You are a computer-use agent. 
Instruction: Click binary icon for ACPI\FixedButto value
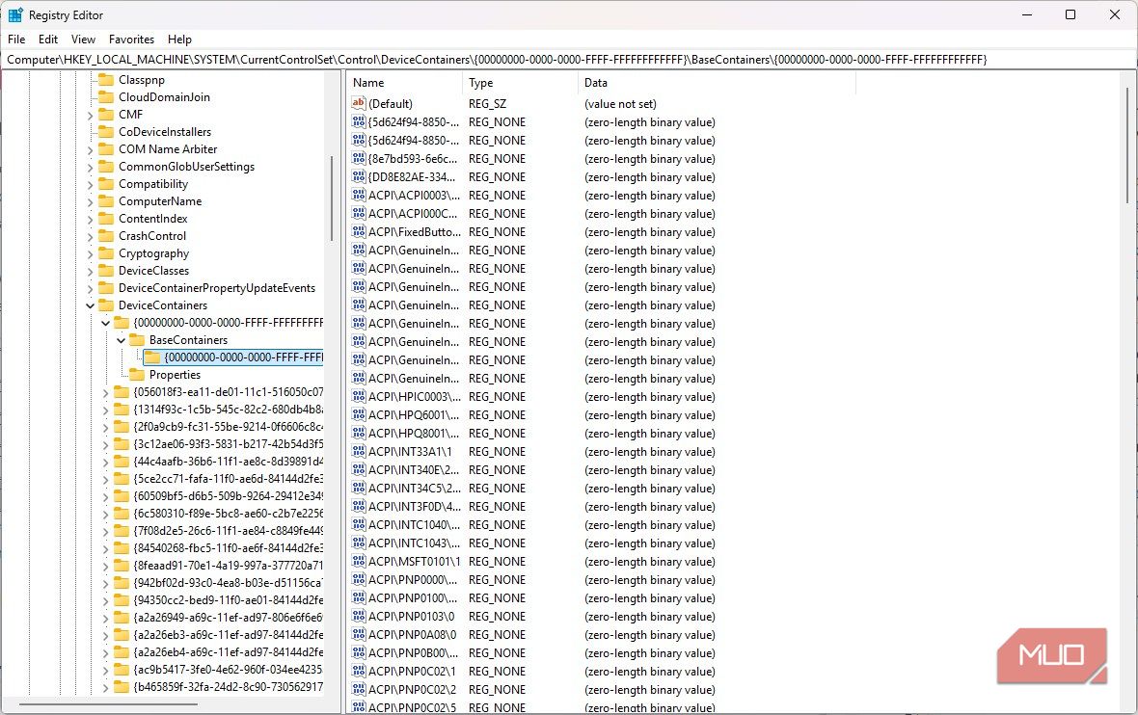pyautogui.click(x=359, y=232)
